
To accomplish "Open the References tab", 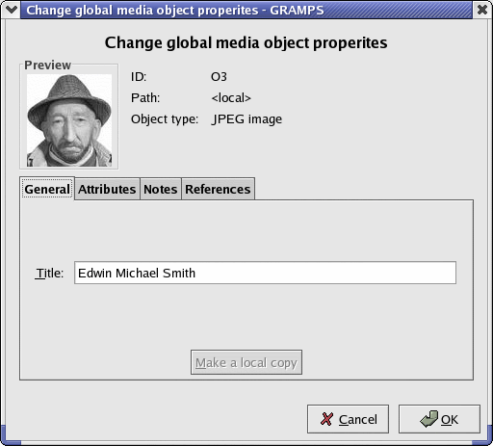I will pyautogui.click(x=218, y=189).
